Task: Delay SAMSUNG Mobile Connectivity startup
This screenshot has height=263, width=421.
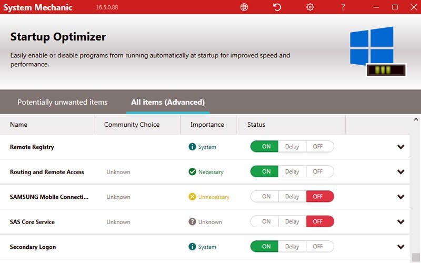Action: (x=292, y=196)
